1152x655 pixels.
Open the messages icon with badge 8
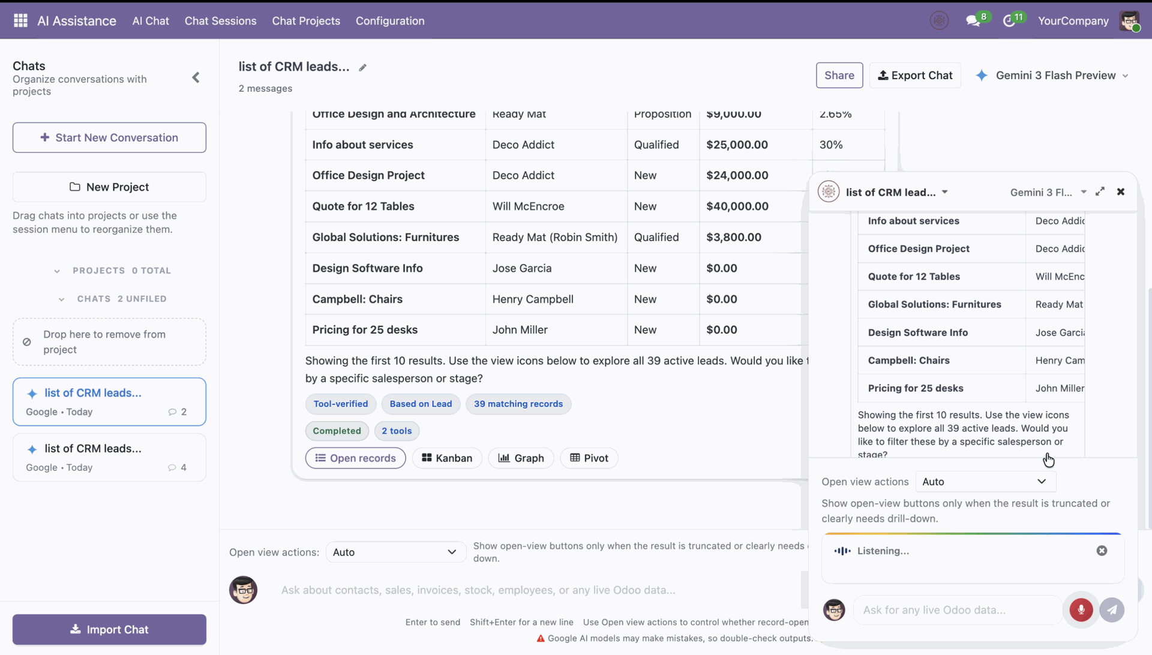pos(973,21)
